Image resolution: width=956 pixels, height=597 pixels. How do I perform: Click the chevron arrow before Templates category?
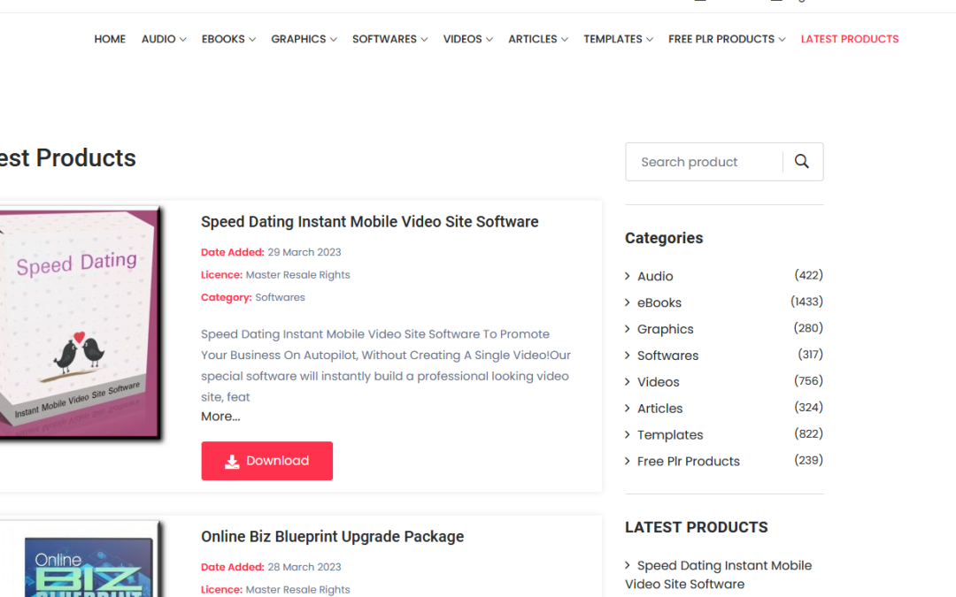pos(628,434)
